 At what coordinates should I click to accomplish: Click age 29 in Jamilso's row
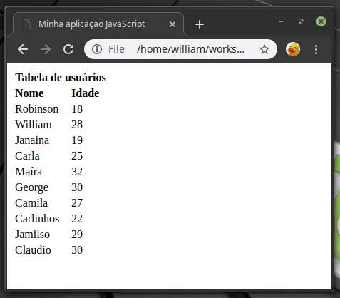[77, 235]
